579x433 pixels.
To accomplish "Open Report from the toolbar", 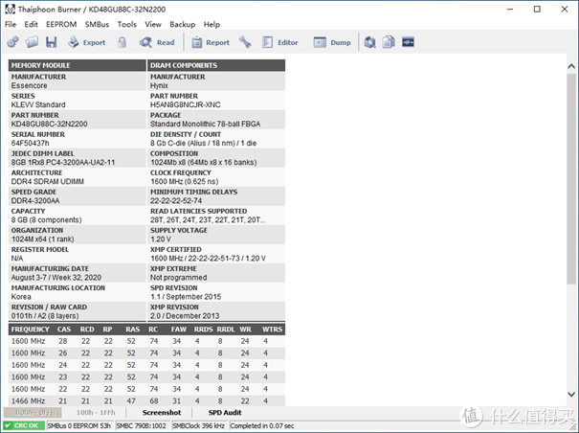I will click(211, 42).
